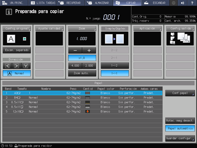Viewport: 197px width, 148px height.
Task: Click the speaker volume icon
Action: pos(183,3)
